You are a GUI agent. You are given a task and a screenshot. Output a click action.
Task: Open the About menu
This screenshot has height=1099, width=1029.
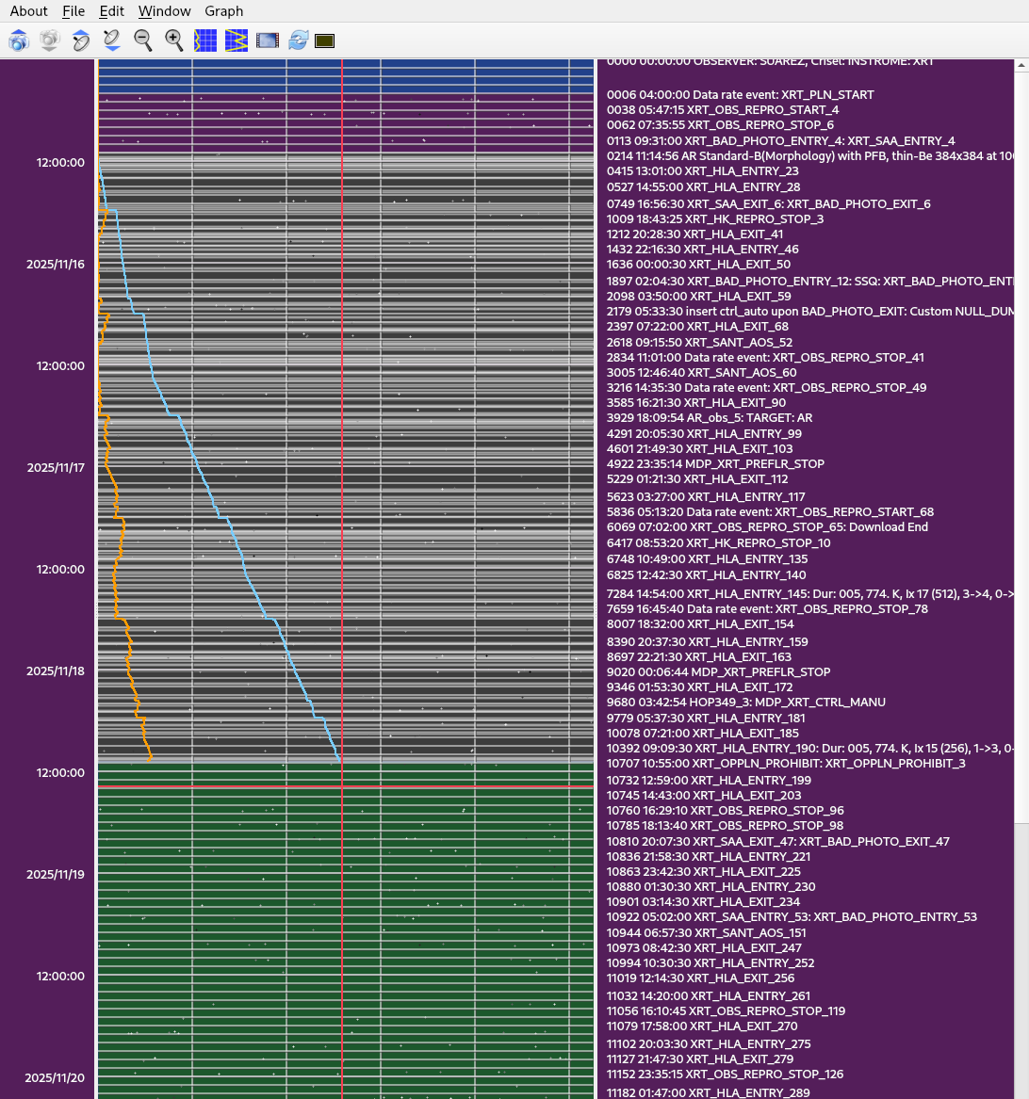(x=28, y=11)
